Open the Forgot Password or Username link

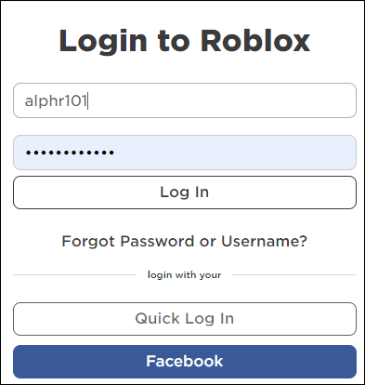pyautogui.click(x=185, y=242)
